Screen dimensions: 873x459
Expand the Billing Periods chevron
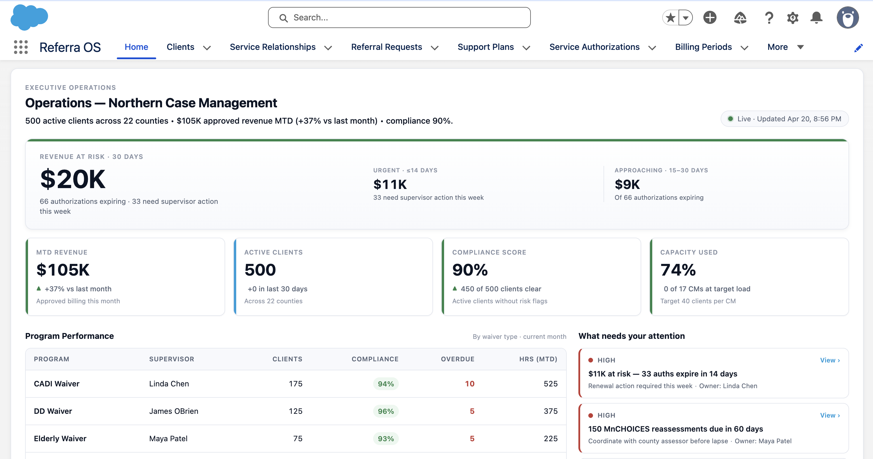click(x=745, y=48)
